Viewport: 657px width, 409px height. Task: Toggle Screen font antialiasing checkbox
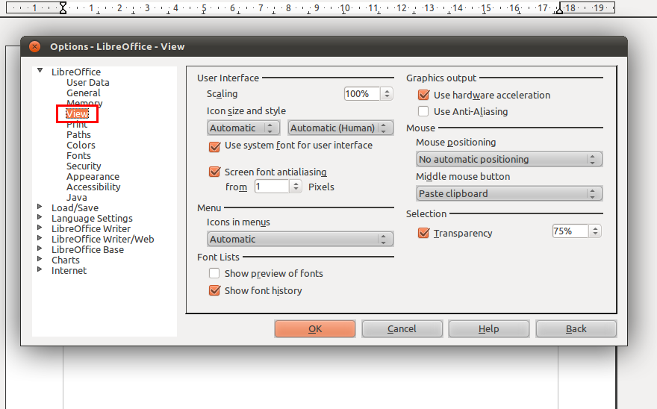coord(214,172)
